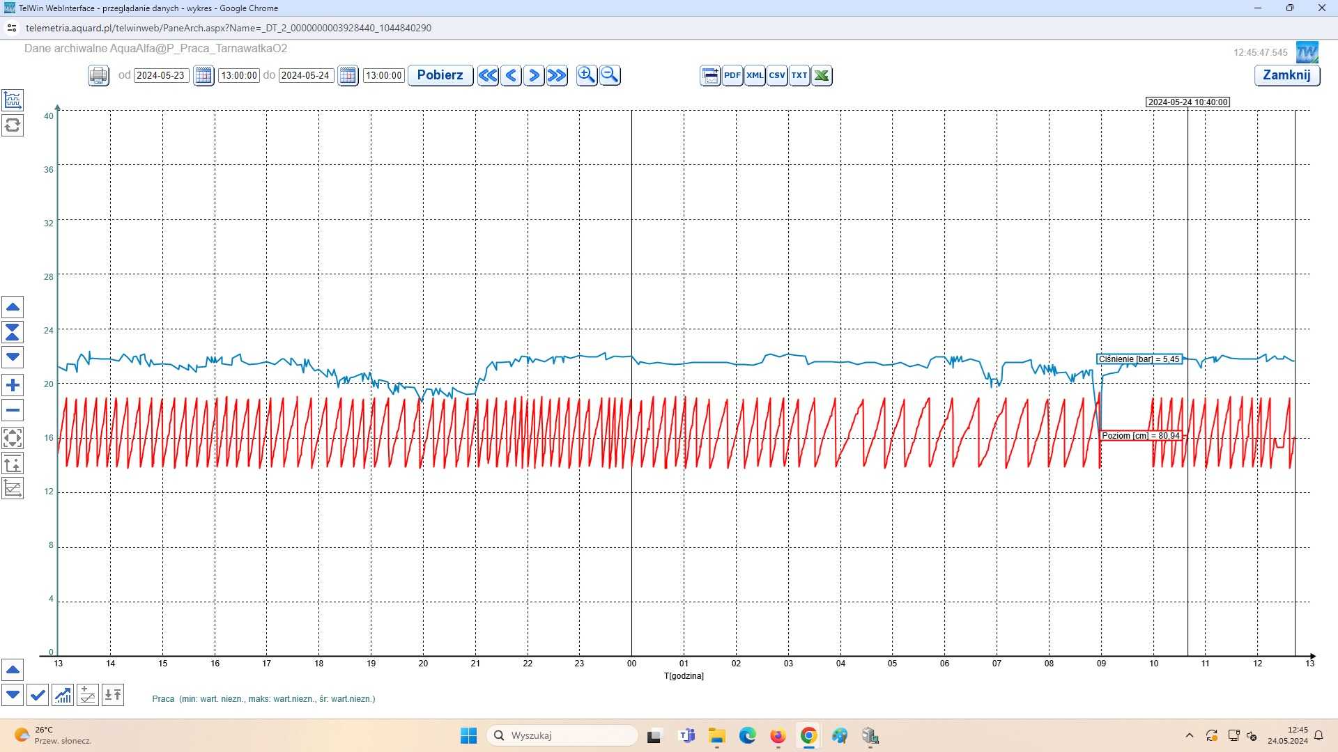The height and width of the screenshot is (752, 1338).
Task: Export data as XML
Action: (x=755, y=75)
